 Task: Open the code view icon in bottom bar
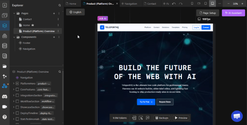[134, 118]
